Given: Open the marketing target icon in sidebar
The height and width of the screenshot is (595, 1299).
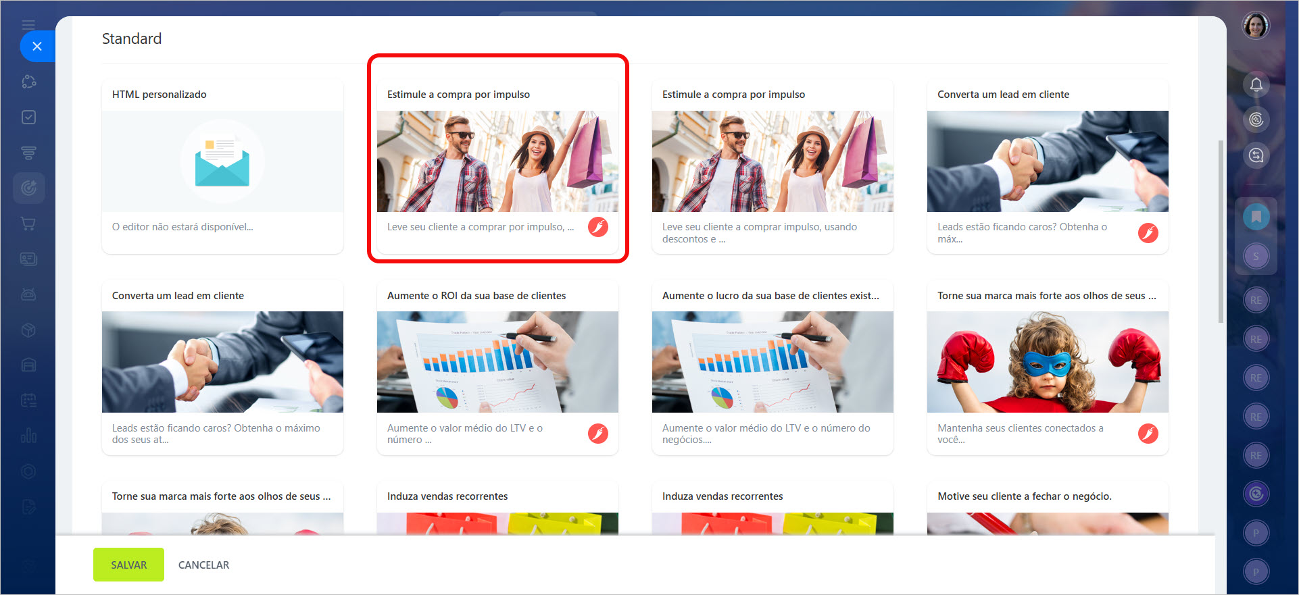Looking at the screenshot, I should 28,188.
